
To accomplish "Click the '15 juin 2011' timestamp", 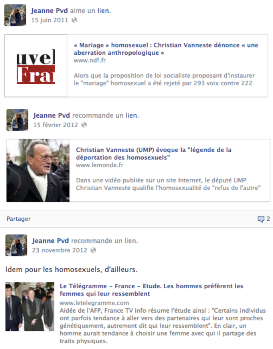I will point(49,20).
